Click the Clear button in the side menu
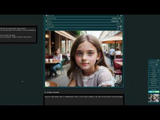 click(154, 78)
